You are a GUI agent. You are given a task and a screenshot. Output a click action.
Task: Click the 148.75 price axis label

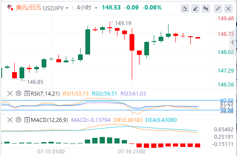226,34
